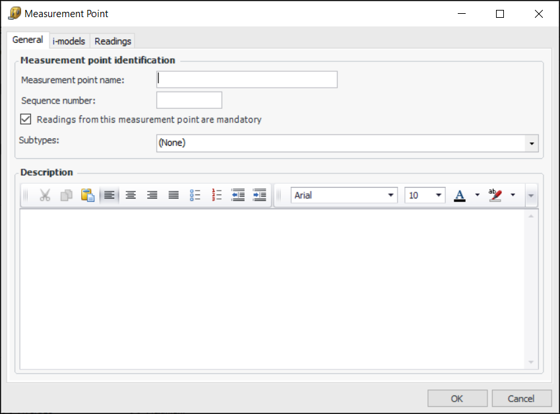Expand the font color dropdown arrow
The width and height of the screenshot is (560, 414).
(477, 195)
